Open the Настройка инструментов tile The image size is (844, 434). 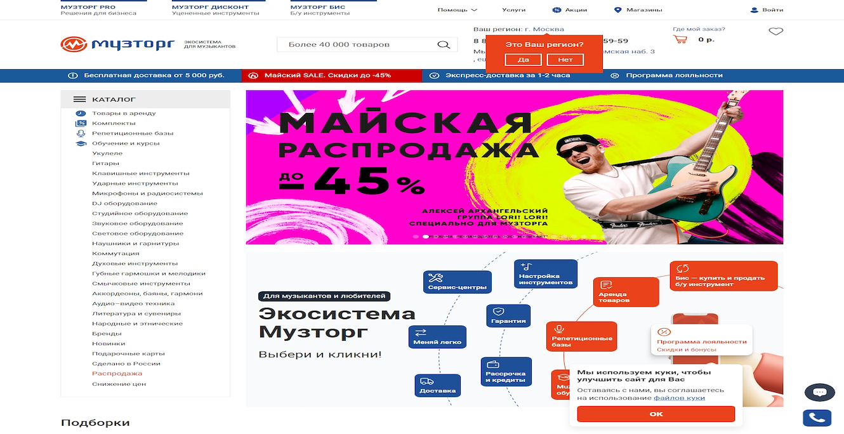[546, 273]
